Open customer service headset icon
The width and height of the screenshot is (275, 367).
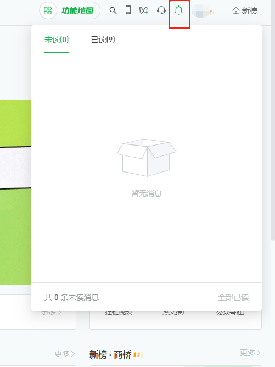click(x=161, y=10)
